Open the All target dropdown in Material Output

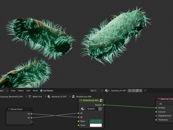coord(165,104)
